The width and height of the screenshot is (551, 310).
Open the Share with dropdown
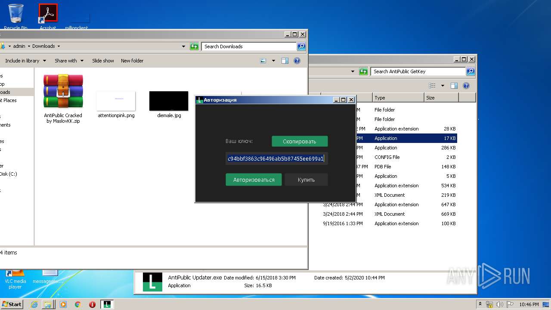[68, 61]
